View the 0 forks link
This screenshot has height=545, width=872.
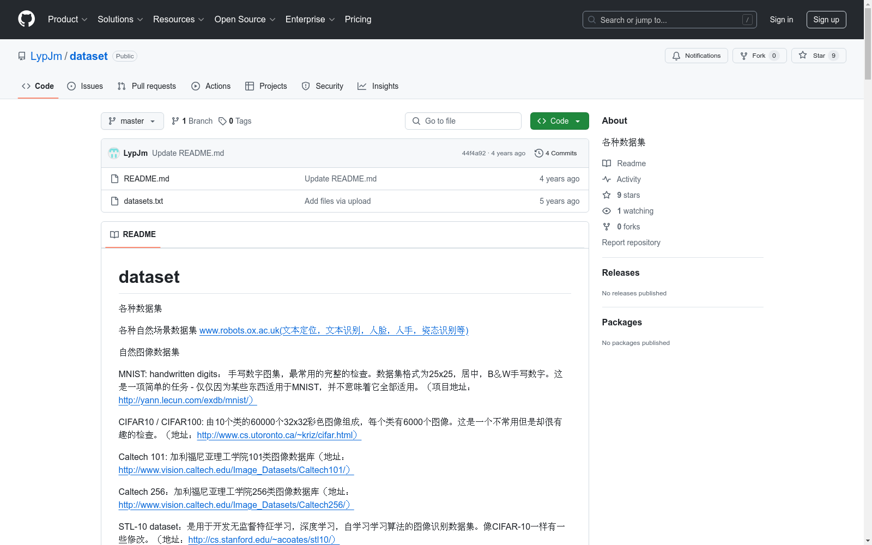click(621, 227)
